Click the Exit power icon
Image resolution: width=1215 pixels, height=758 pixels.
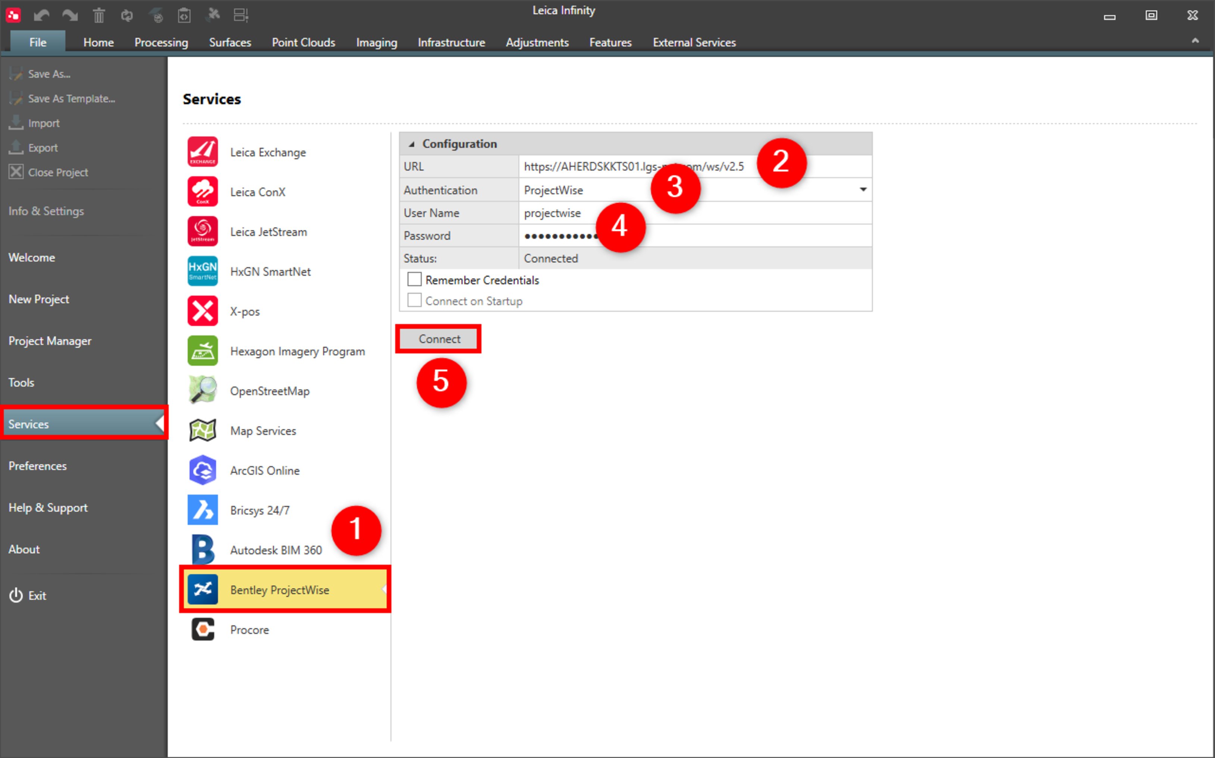coord(16,595)
